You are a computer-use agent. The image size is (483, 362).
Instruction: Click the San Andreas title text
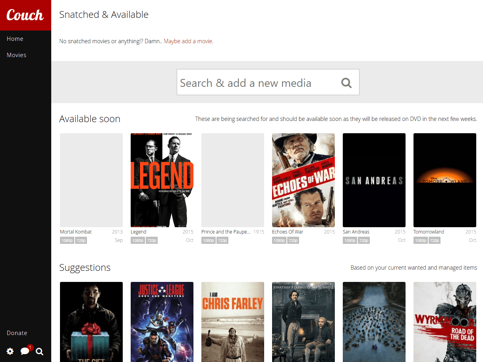pyautogui.click(x=356, y=232)
